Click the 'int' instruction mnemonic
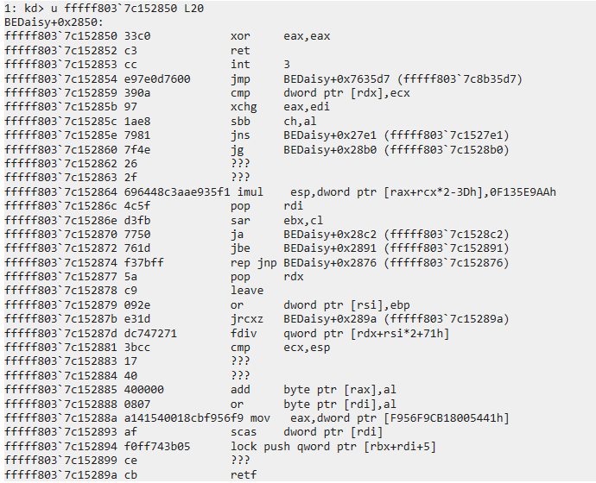 pos(240,65)
